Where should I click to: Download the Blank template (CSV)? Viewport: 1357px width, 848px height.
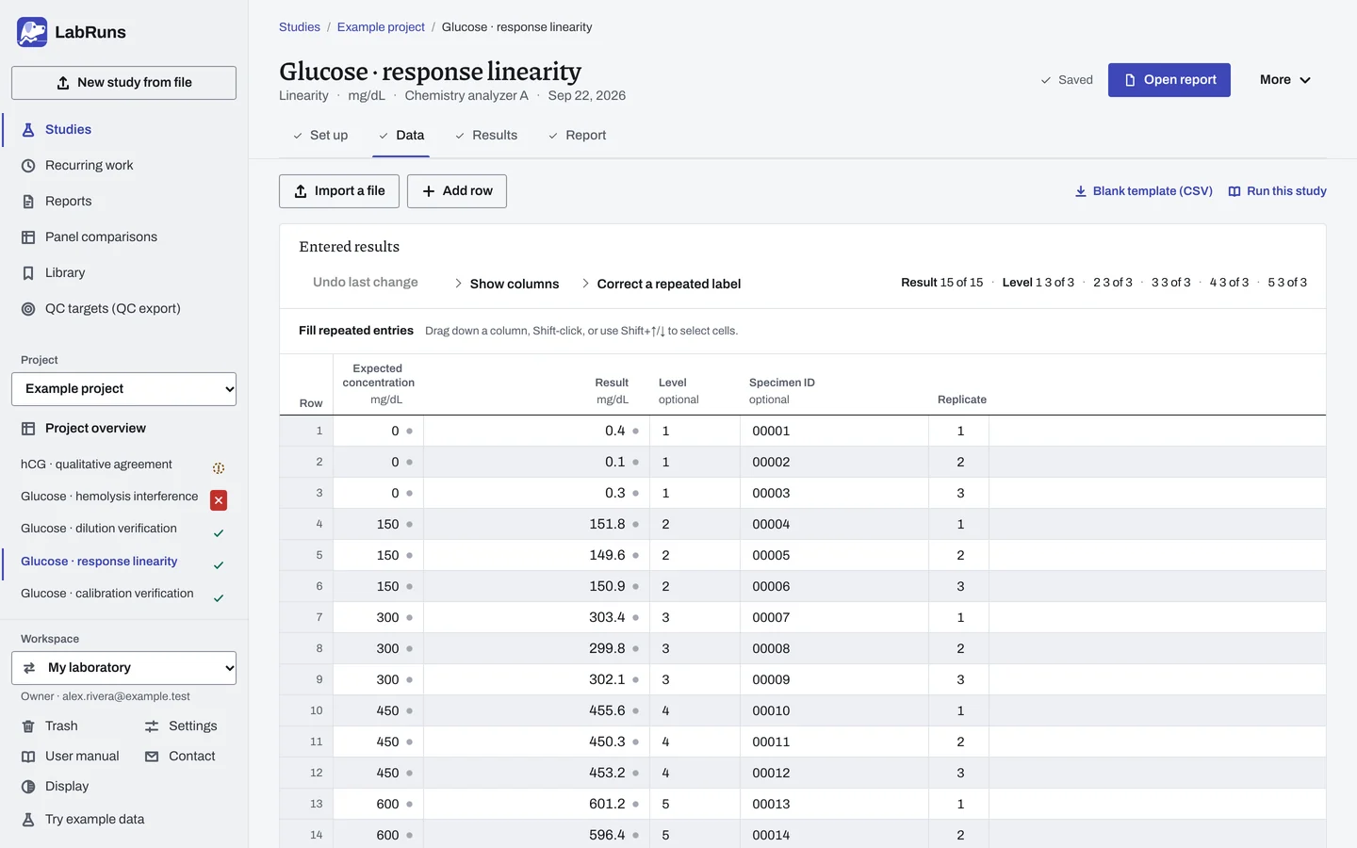click(1143, 191)
